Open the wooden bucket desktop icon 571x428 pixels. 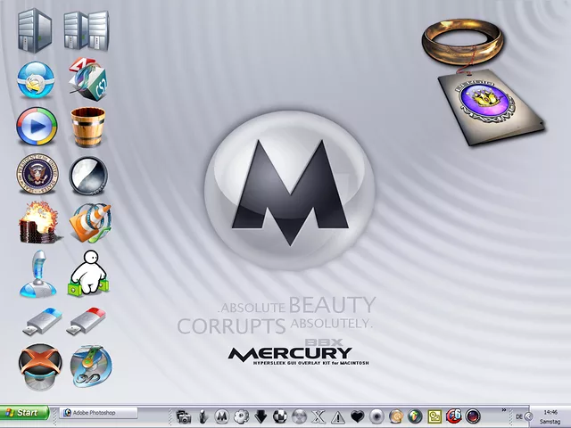[x=88, y=127]
